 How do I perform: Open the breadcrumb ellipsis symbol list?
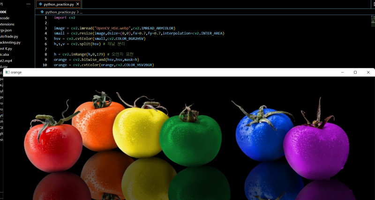(x=81, y=12)
